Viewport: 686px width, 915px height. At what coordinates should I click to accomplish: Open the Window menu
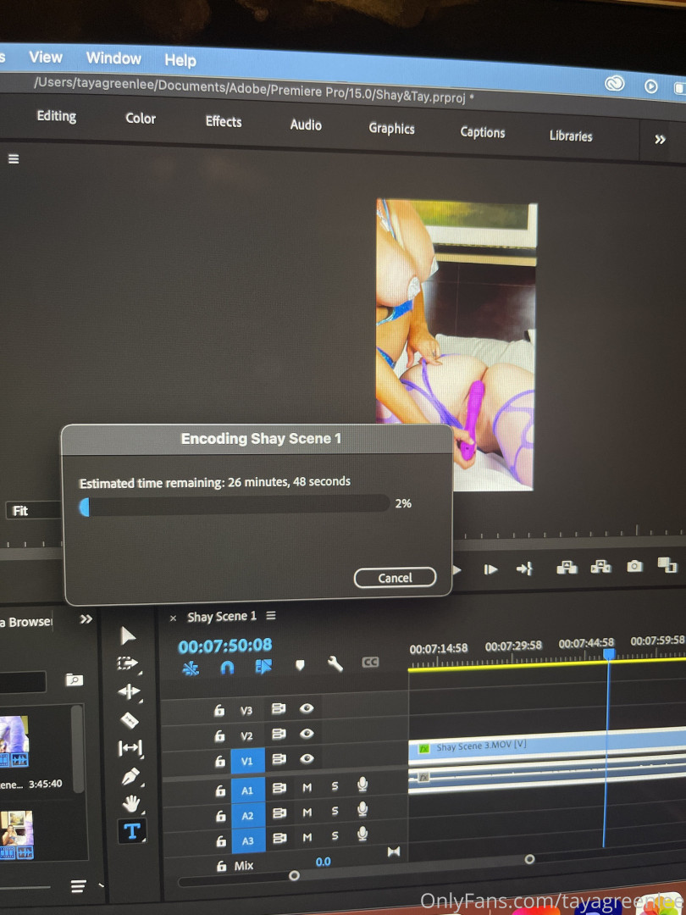pyautogui.click(x=113, y=58)
